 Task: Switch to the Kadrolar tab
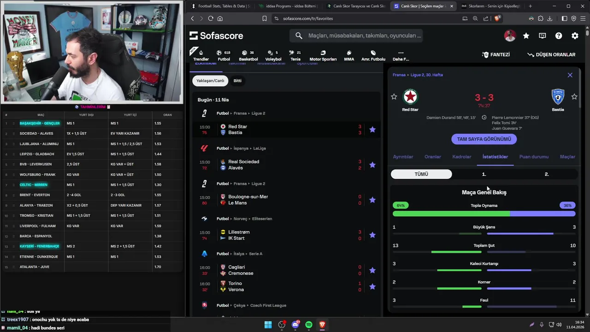462,157
